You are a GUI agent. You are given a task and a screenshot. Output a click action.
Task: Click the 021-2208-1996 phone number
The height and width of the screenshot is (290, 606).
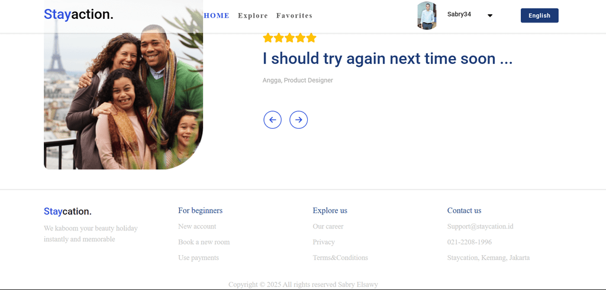click(469, 242)
